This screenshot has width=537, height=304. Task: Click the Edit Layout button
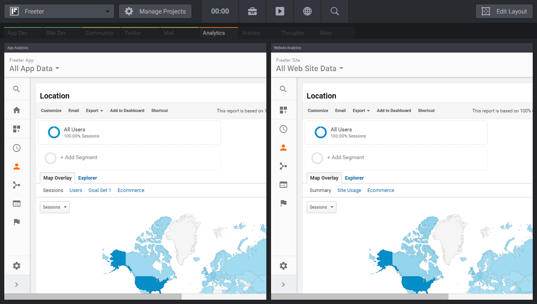pyautogui.click(x=504, y=11)
